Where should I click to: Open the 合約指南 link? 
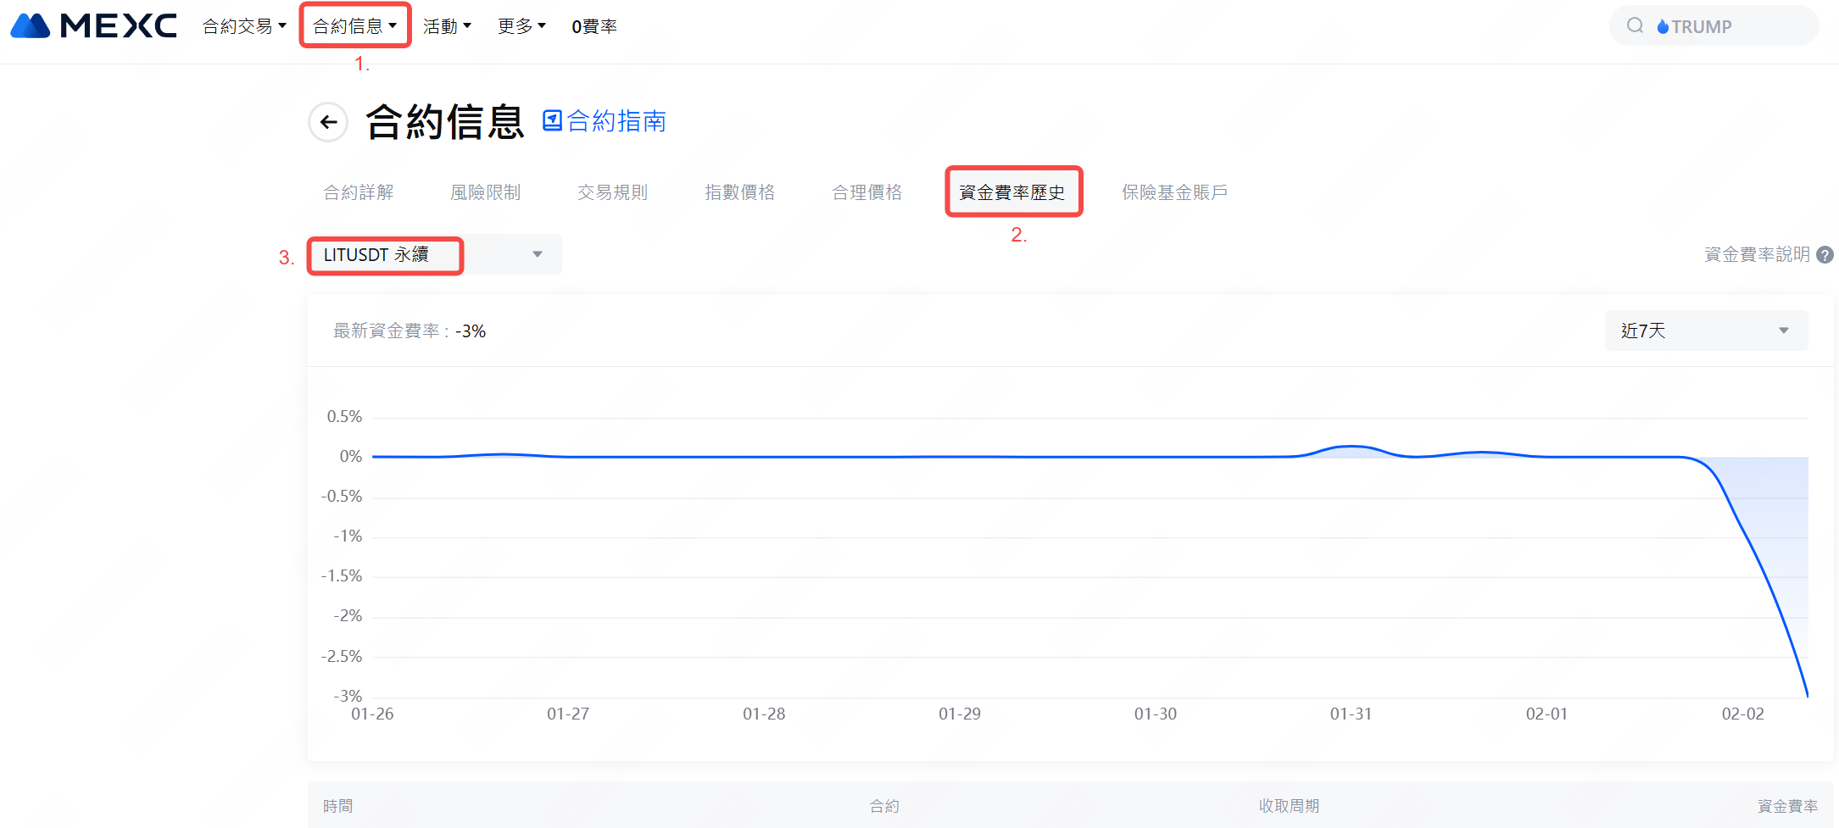[x=616, y=121]
